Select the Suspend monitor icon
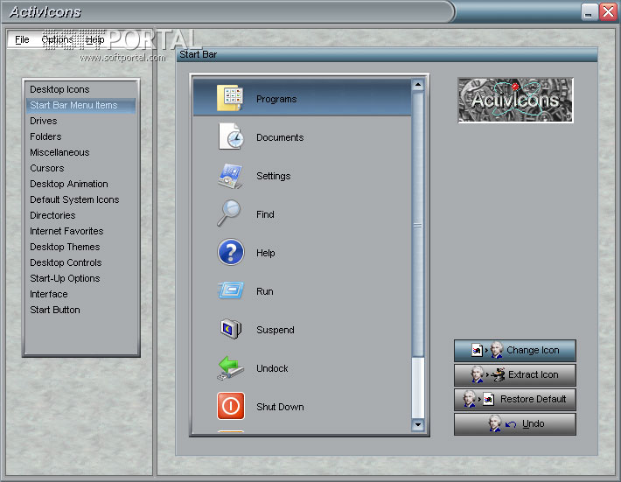This screenshot has width=621, height=482. point(231,329)
